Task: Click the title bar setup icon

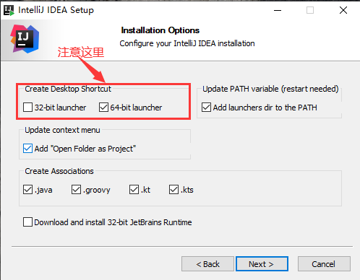Action: (9, 10)
